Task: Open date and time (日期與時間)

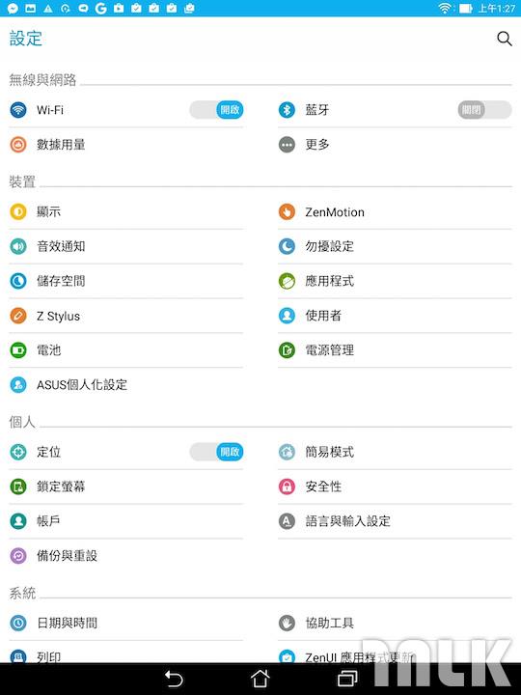Action: 126,623
